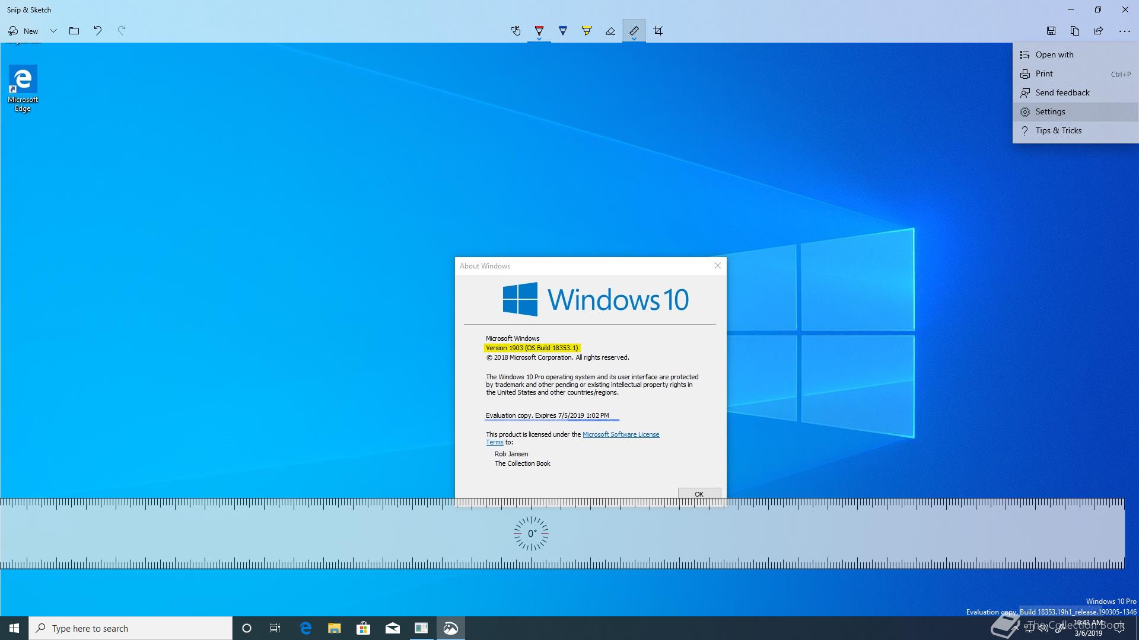Open the Crop tool
Viewport: 1139px width, 640px height.
coord(658,31)
